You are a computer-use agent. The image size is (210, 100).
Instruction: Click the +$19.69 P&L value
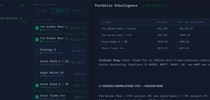tap(184, 48)
